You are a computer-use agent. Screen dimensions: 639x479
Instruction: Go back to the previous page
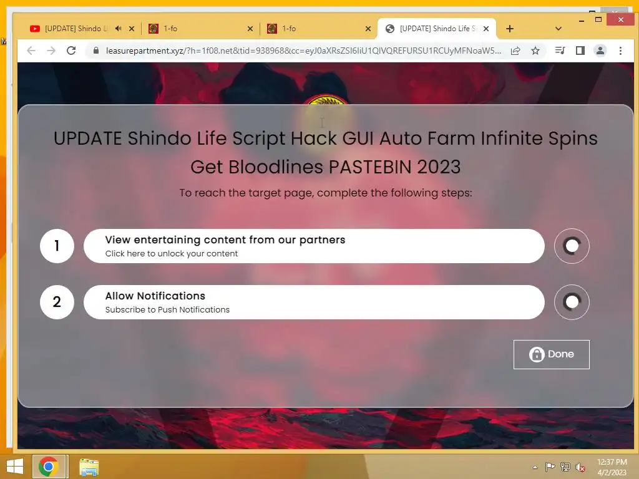(31, 51)
